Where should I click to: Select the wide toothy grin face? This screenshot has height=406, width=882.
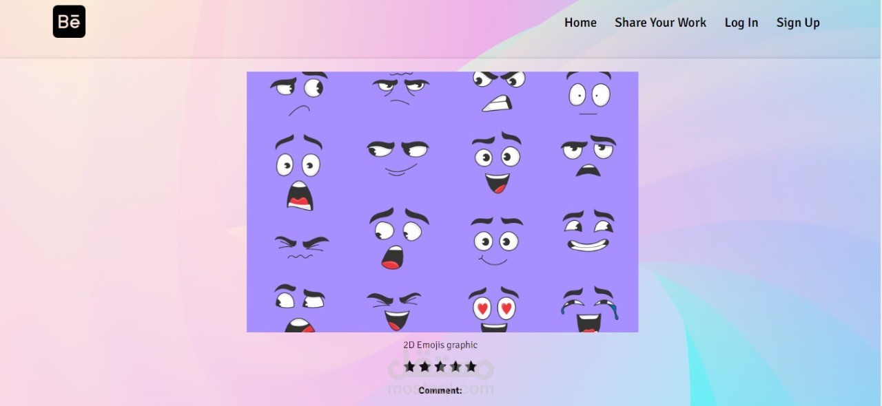(x=588, y=231)
